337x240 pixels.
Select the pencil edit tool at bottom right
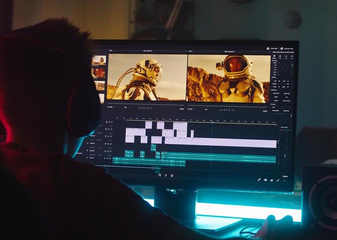[x=259, y=179]
